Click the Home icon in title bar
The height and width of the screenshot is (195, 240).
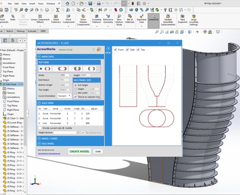click(x=68, y=3)
